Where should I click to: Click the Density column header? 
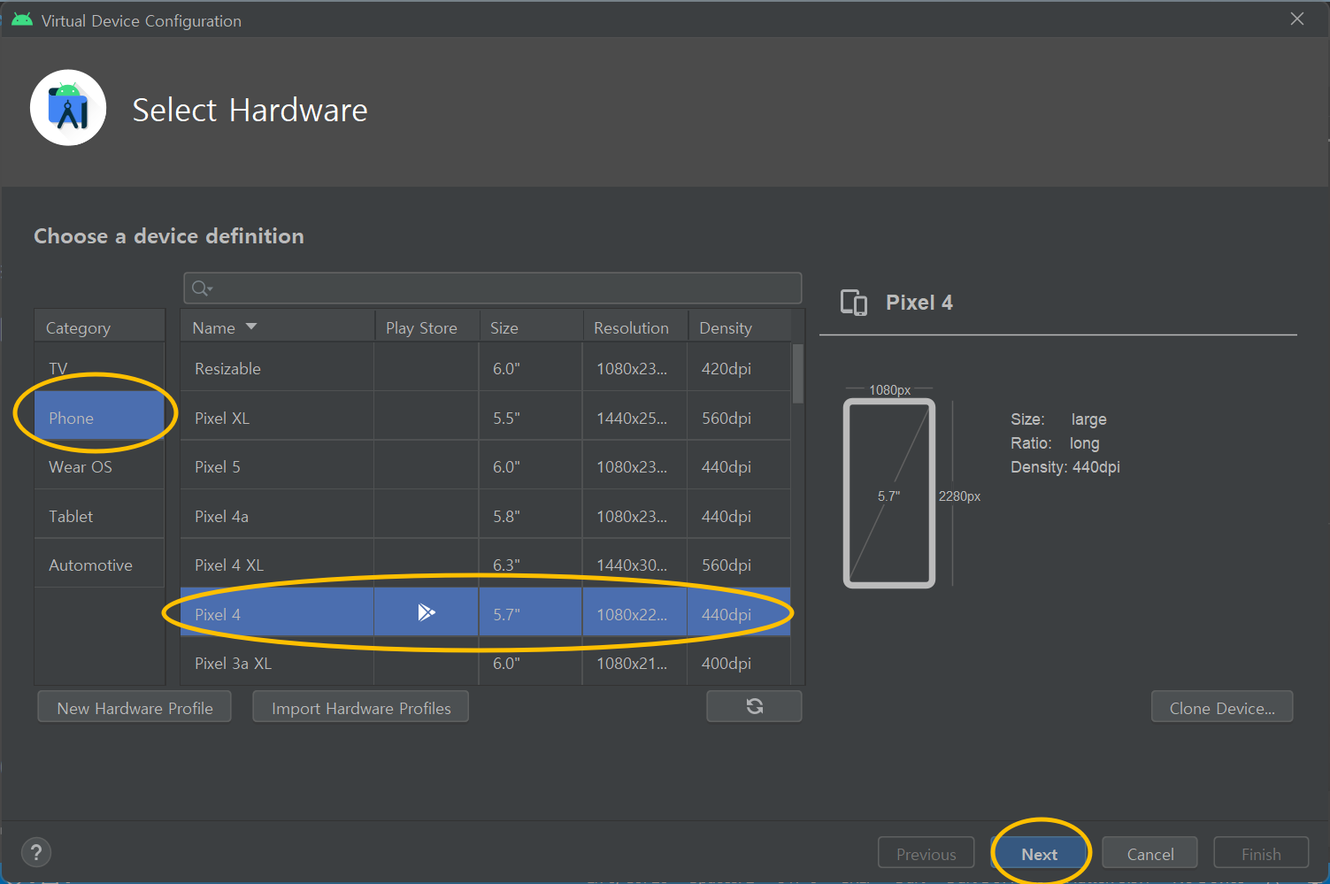point(739,327)
